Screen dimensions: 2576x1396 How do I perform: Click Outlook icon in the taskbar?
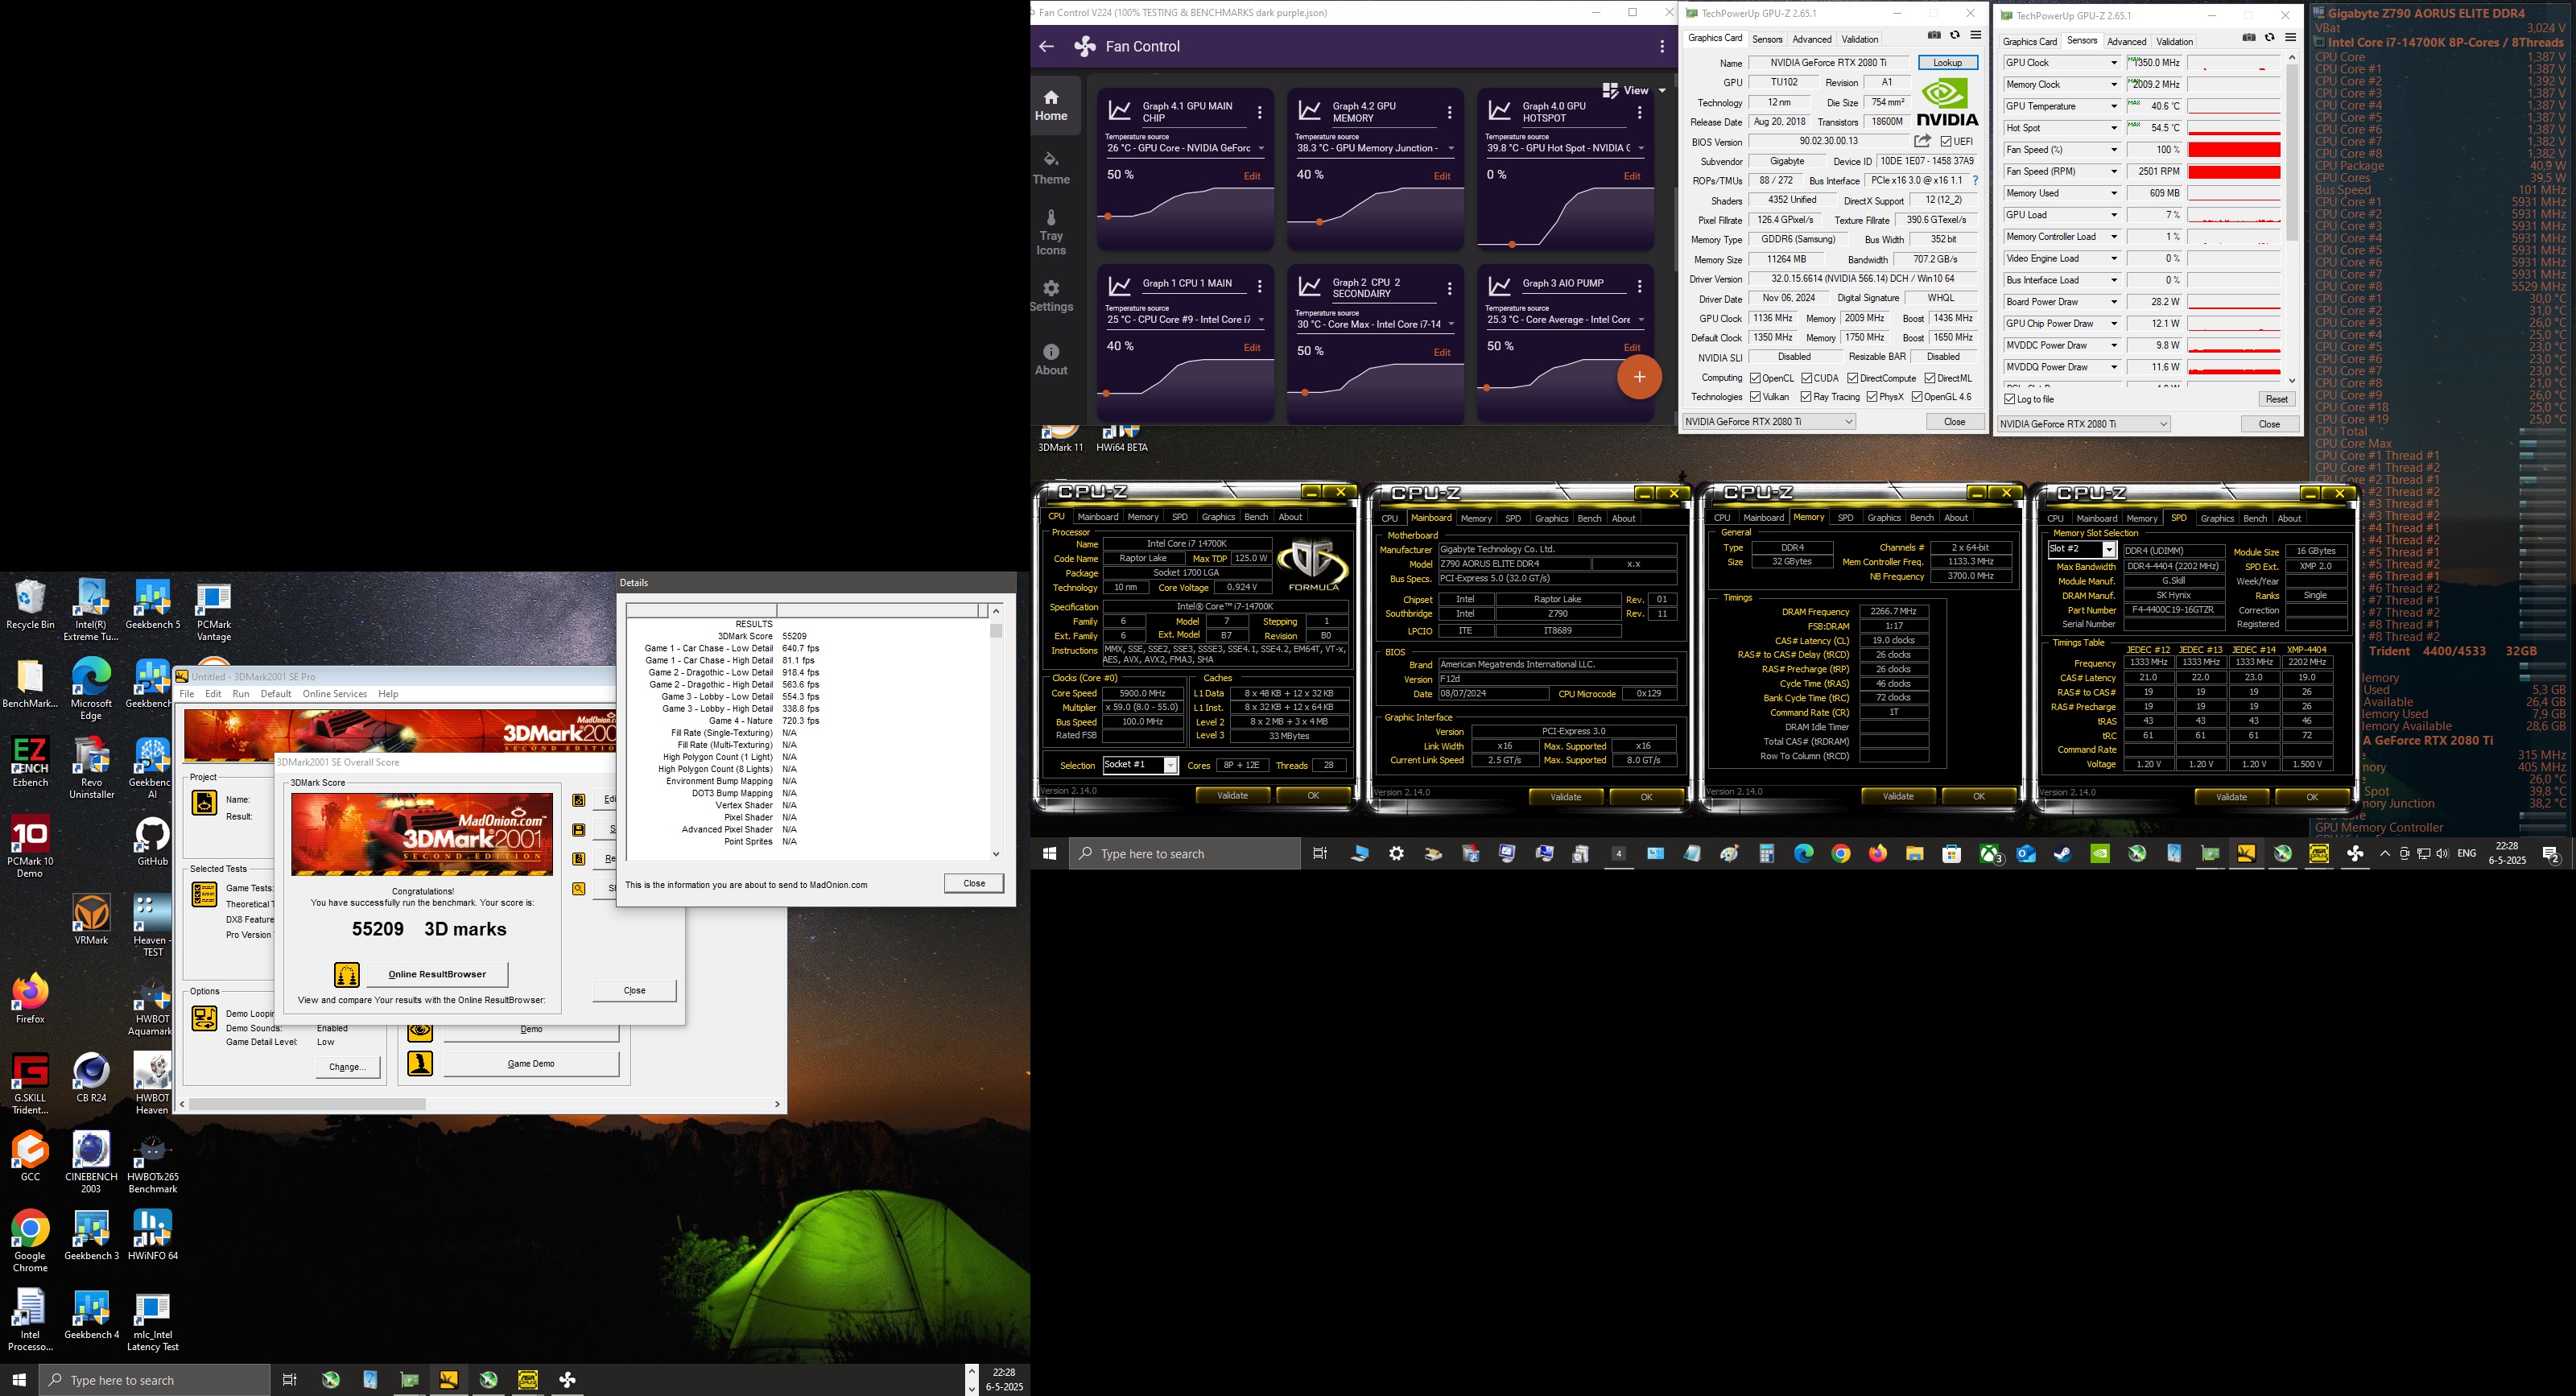pyautogui.click(x=2026, y=854)
